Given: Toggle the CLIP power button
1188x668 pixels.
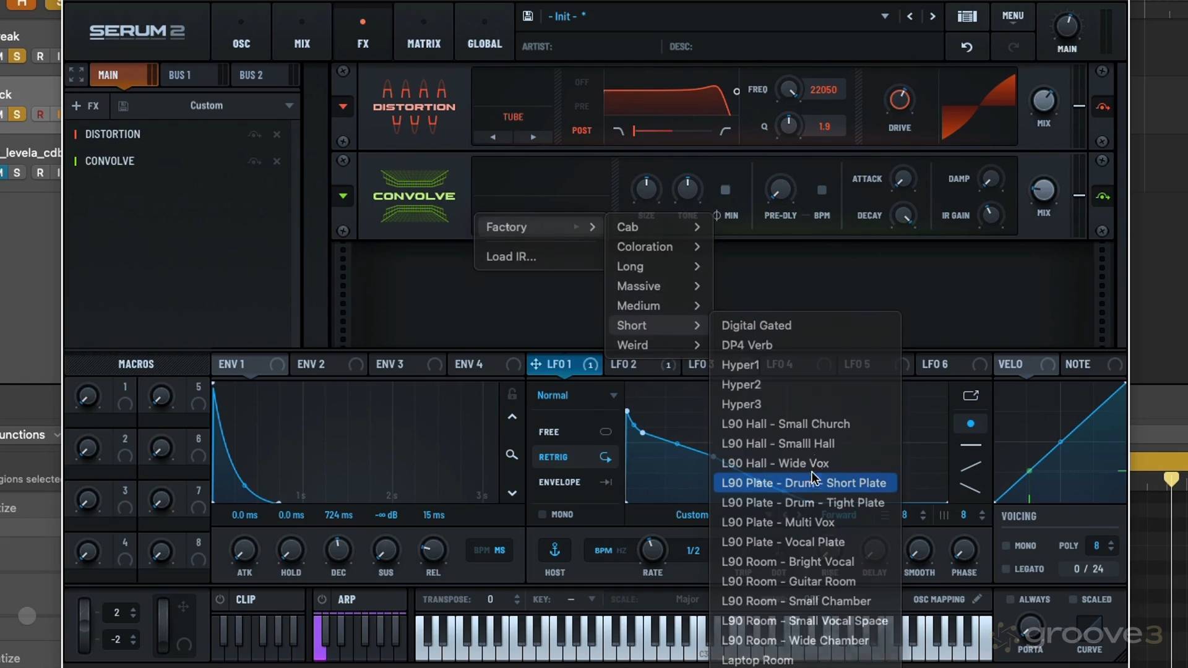Looking at the screenshot, I should coord(220,599).
